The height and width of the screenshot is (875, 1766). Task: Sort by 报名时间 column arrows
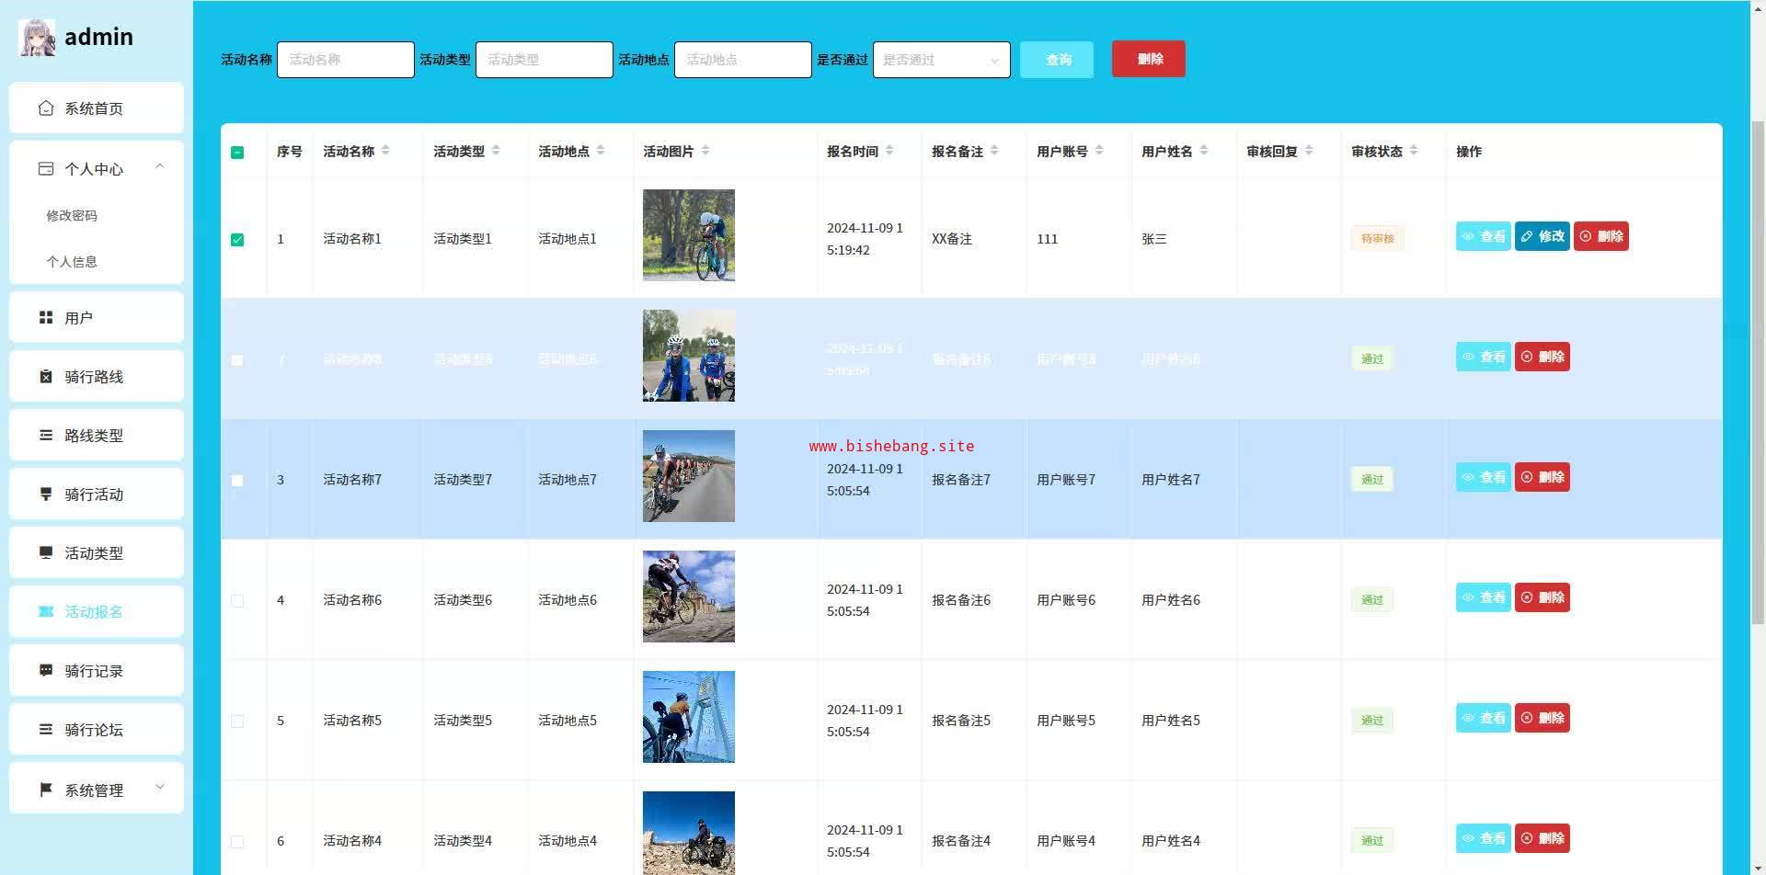(x=889, y=151)
